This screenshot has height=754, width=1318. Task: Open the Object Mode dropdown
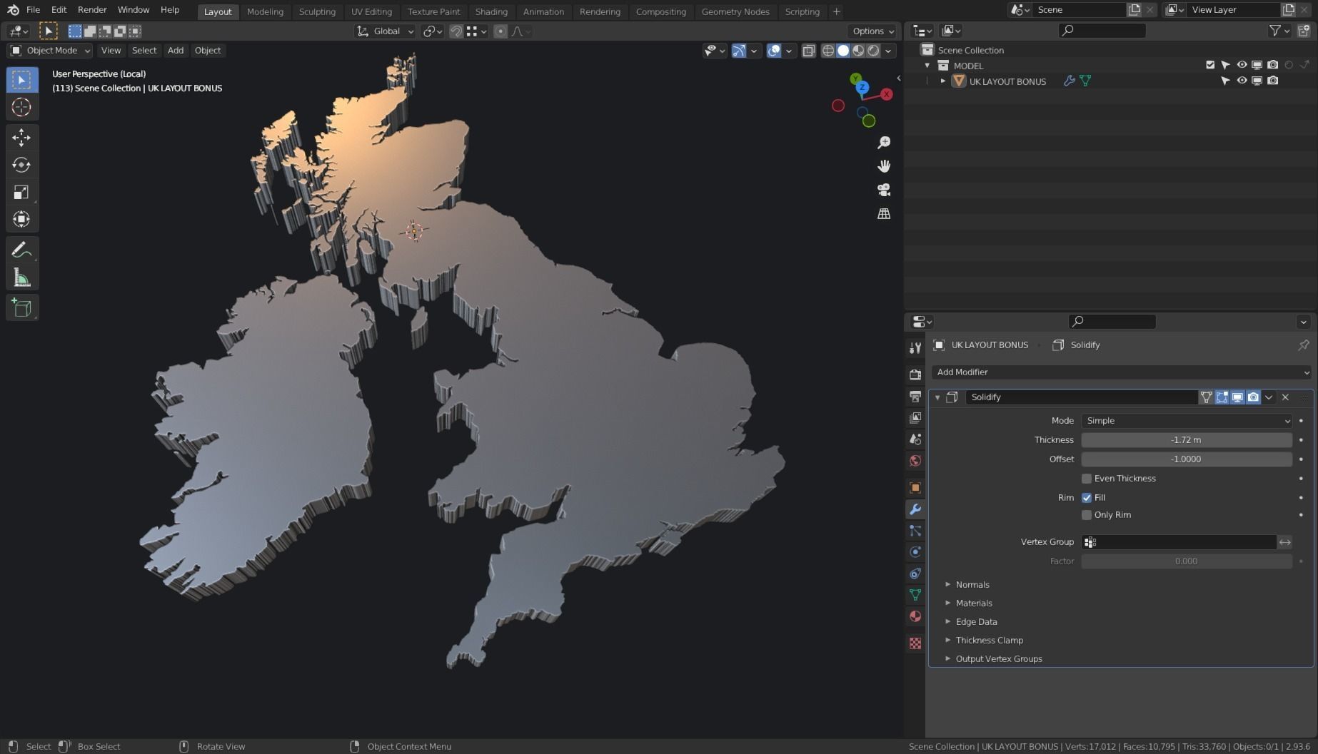coord(49,51)
